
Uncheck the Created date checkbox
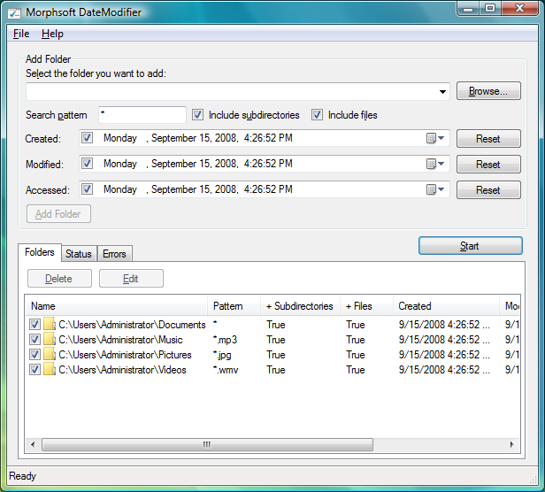point(87,138)
